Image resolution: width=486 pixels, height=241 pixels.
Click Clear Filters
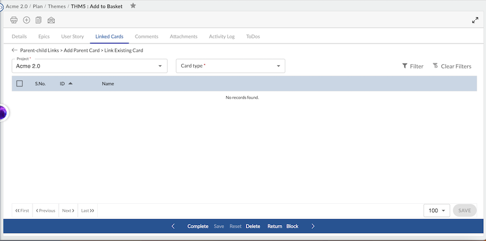pos(452,66)
